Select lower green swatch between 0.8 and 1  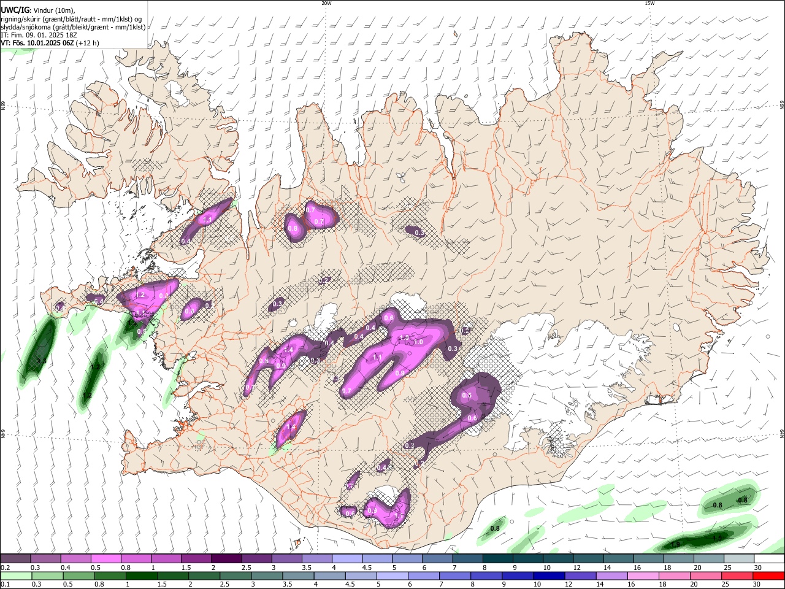click(110, 576)
